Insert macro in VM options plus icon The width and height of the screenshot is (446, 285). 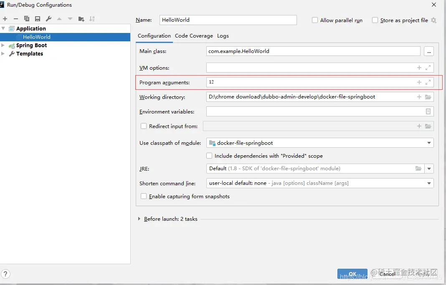(419, 68)
